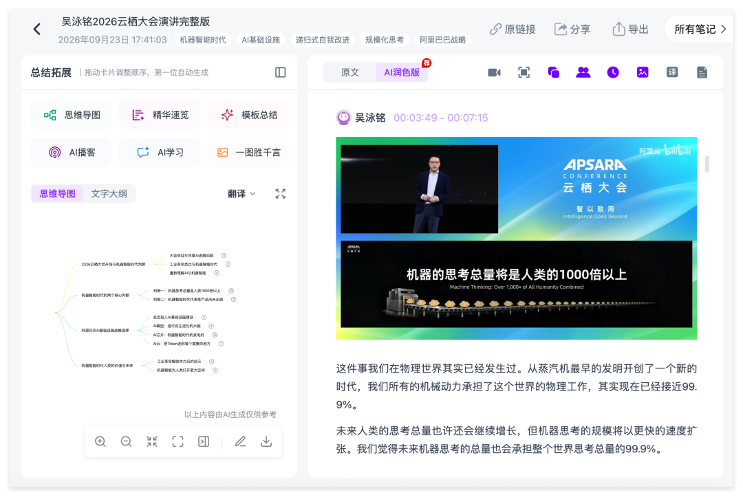This screenshot has height=497, width=743.
Task: Click the 译 translate icon
Action: [x=672, y=72]
